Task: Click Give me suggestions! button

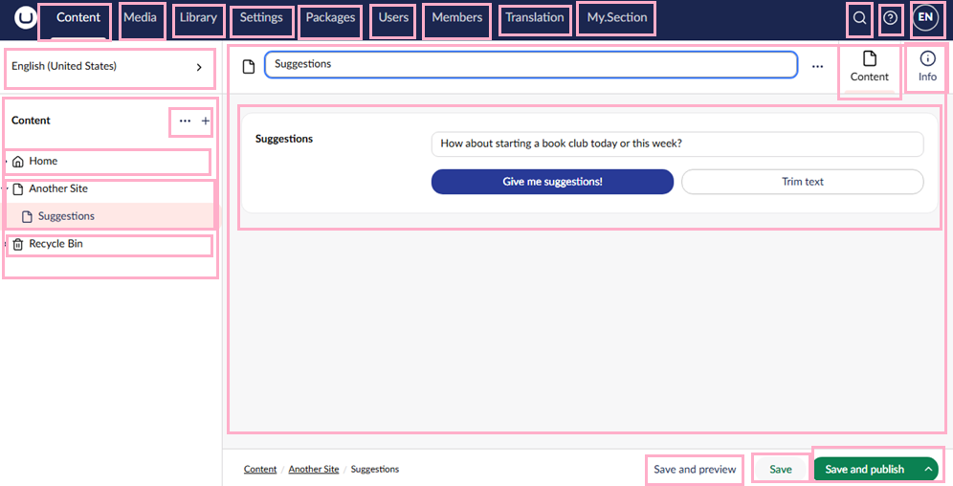Action: tap(552, 182)
